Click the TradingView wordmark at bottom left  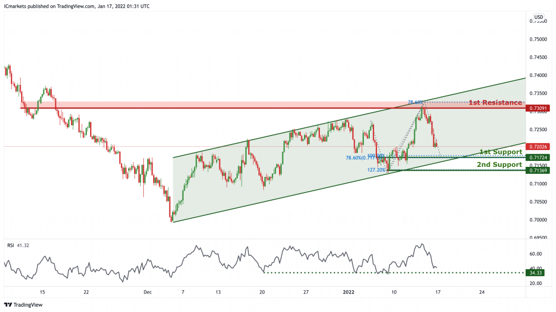pos(28,305)
